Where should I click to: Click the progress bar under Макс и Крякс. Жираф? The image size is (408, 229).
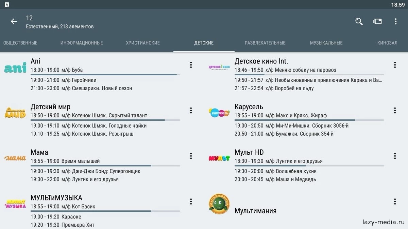(x=309, y=120)
